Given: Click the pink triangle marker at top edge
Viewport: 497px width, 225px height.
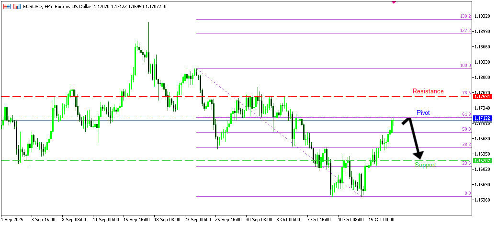Looking at the screenshot, I should point(394,2).
